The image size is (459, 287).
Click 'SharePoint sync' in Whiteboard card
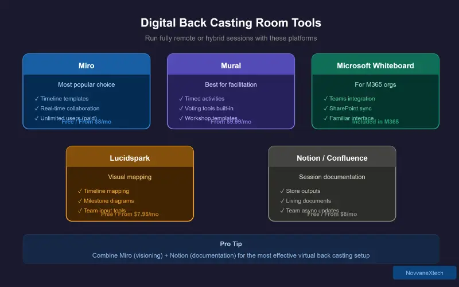click(351, 108)
